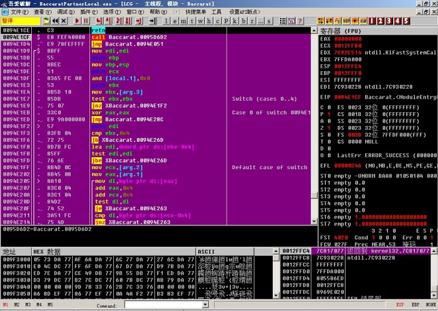Open the Command input dropdown arrow
Viewport: 438px width, 311px height.
coord(206,304)
